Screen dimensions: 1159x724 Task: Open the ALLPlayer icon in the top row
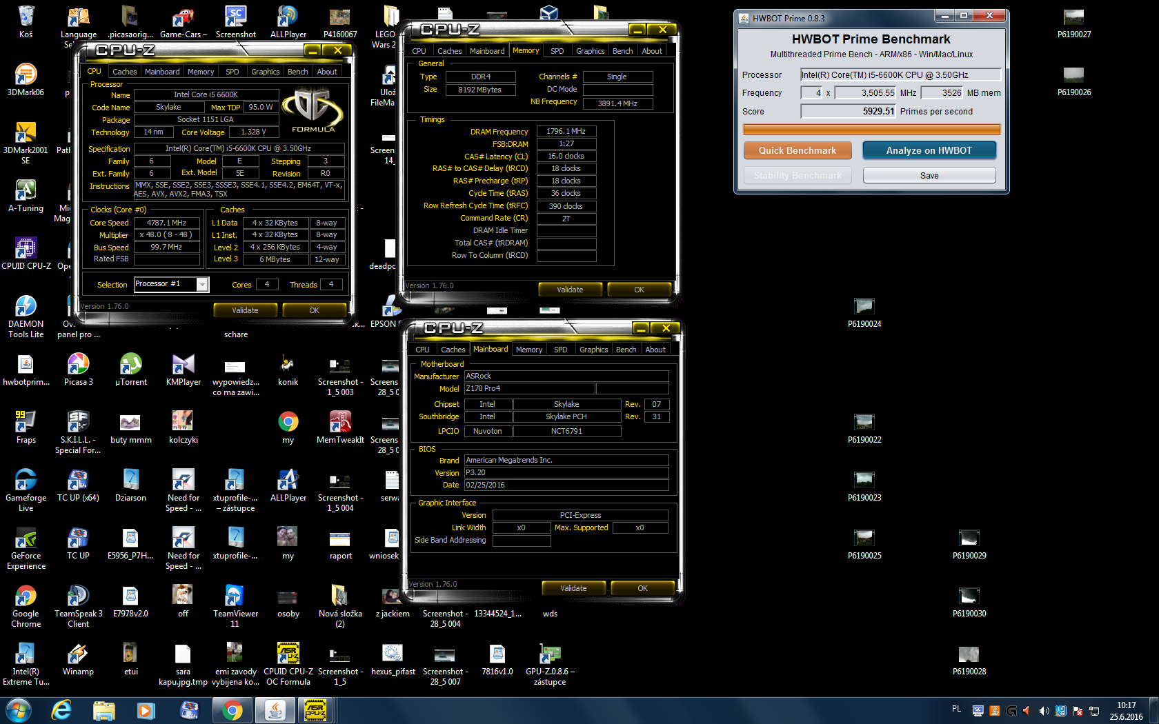tap(288, 21)
